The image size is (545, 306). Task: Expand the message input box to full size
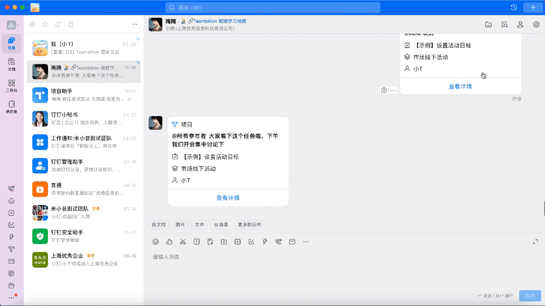[535, 242]
